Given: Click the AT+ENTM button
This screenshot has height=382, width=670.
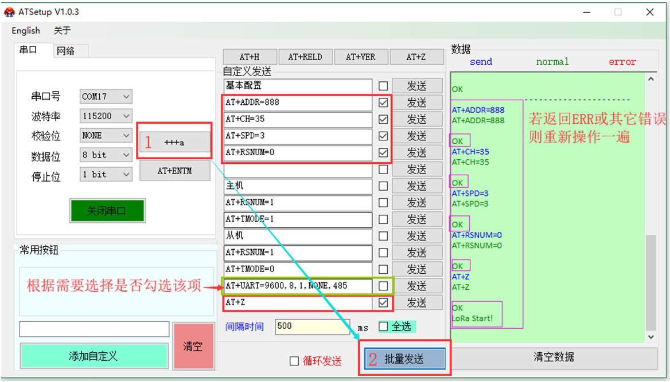Looking at the screenshot, I should pyautogui.click(x=175, y=171).
